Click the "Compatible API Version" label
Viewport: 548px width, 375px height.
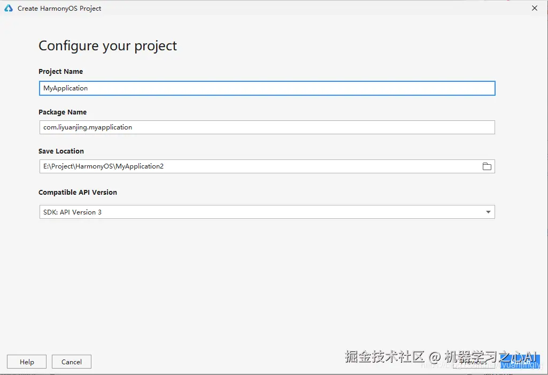78,193
